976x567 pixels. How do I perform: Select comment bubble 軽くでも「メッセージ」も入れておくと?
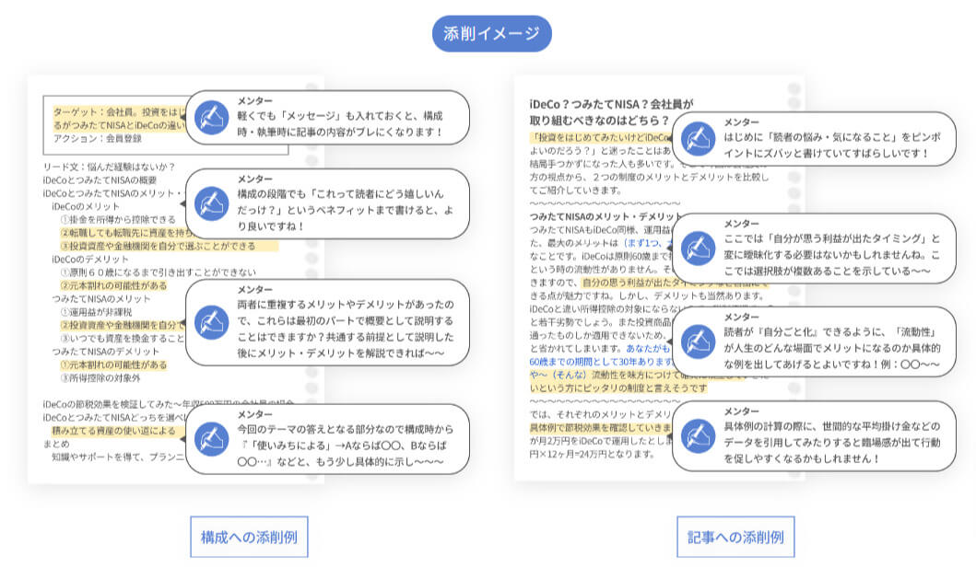coord(327,118)
